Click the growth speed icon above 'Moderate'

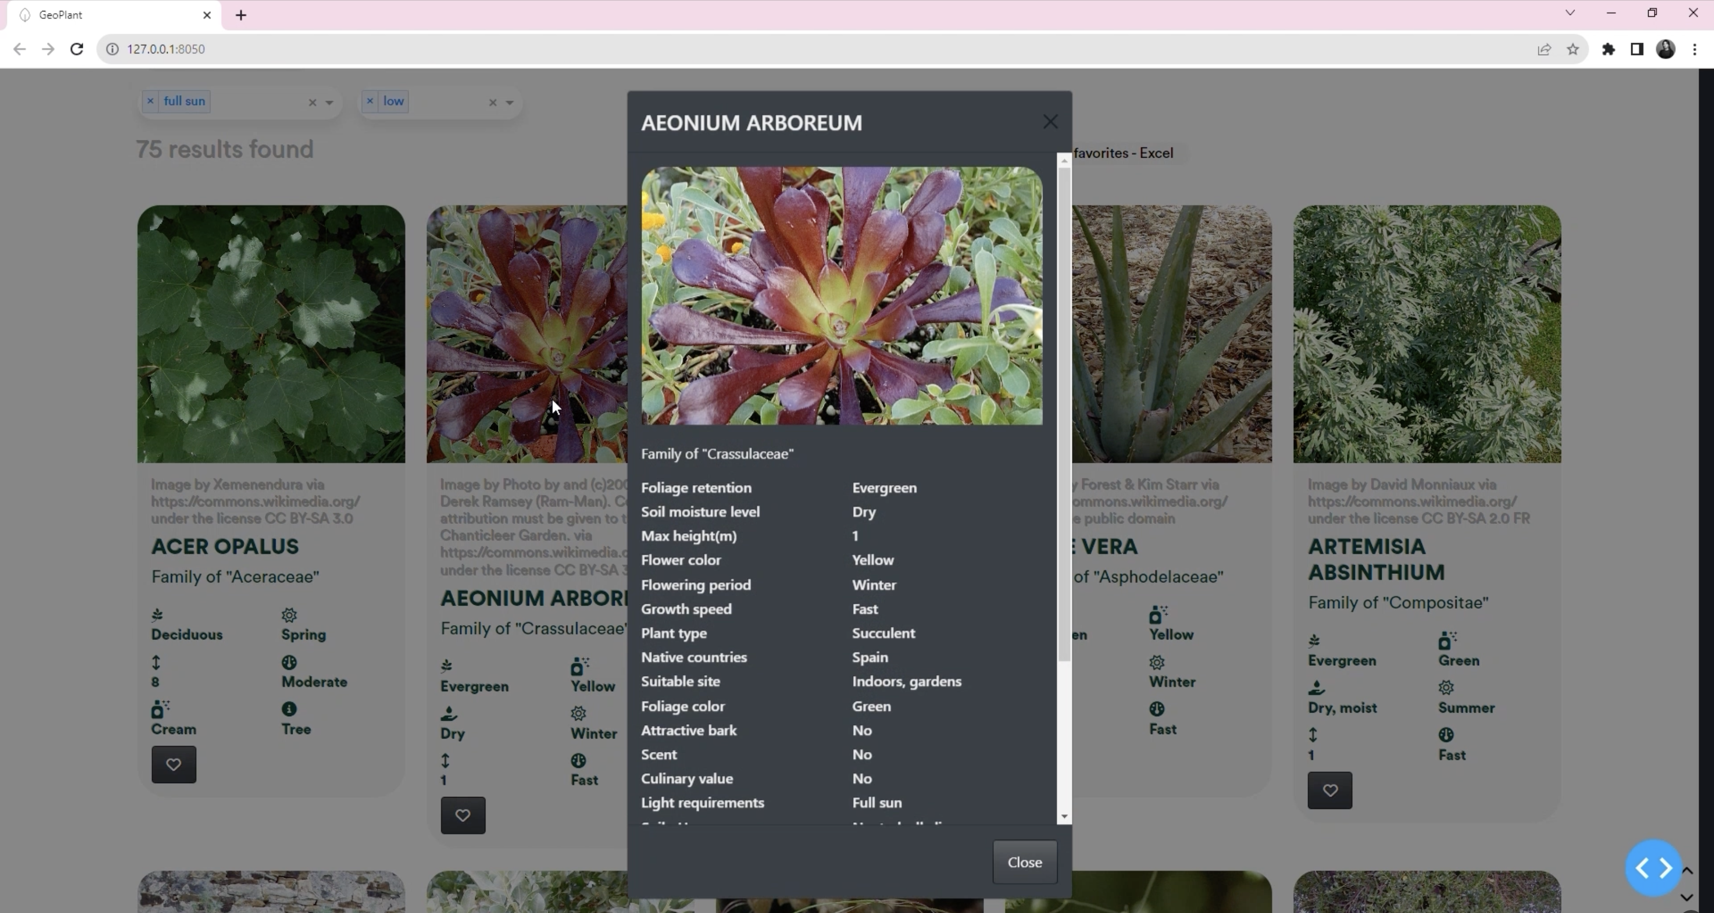point(290,662)
